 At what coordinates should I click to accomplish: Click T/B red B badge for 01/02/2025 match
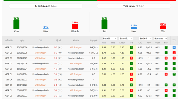click(x=131, y=58)
